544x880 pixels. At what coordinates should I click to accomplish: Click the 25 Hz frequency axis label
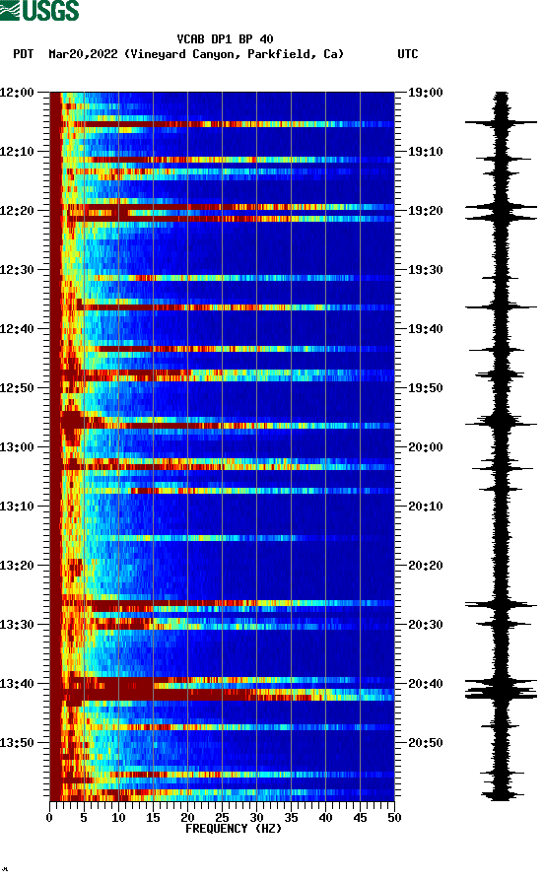(x=222, y=818)
